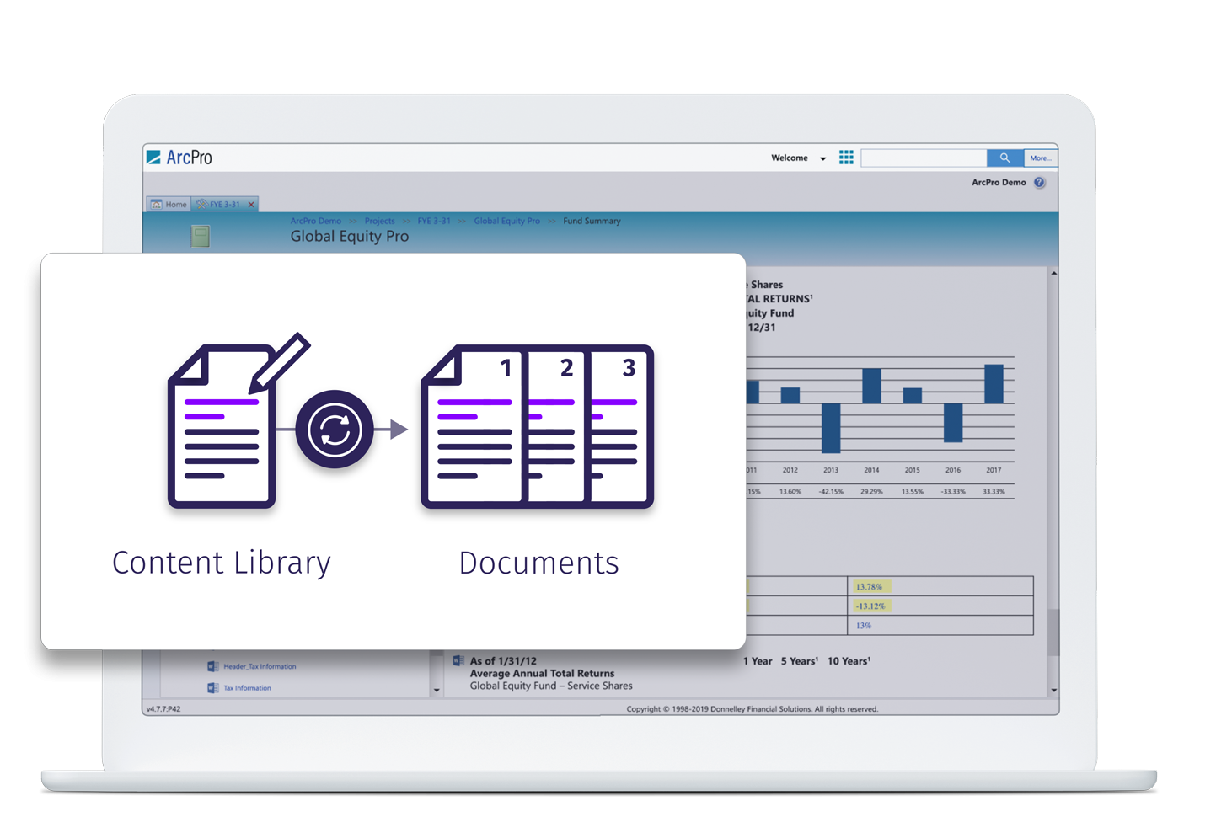Click the search magnifier icon

pos(1004,158)
